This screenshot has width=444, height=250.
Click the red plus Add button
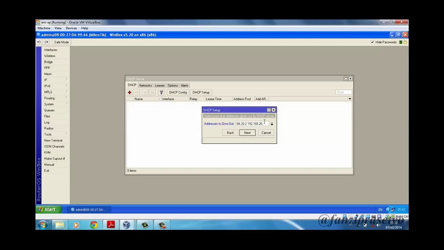(129, 92)
